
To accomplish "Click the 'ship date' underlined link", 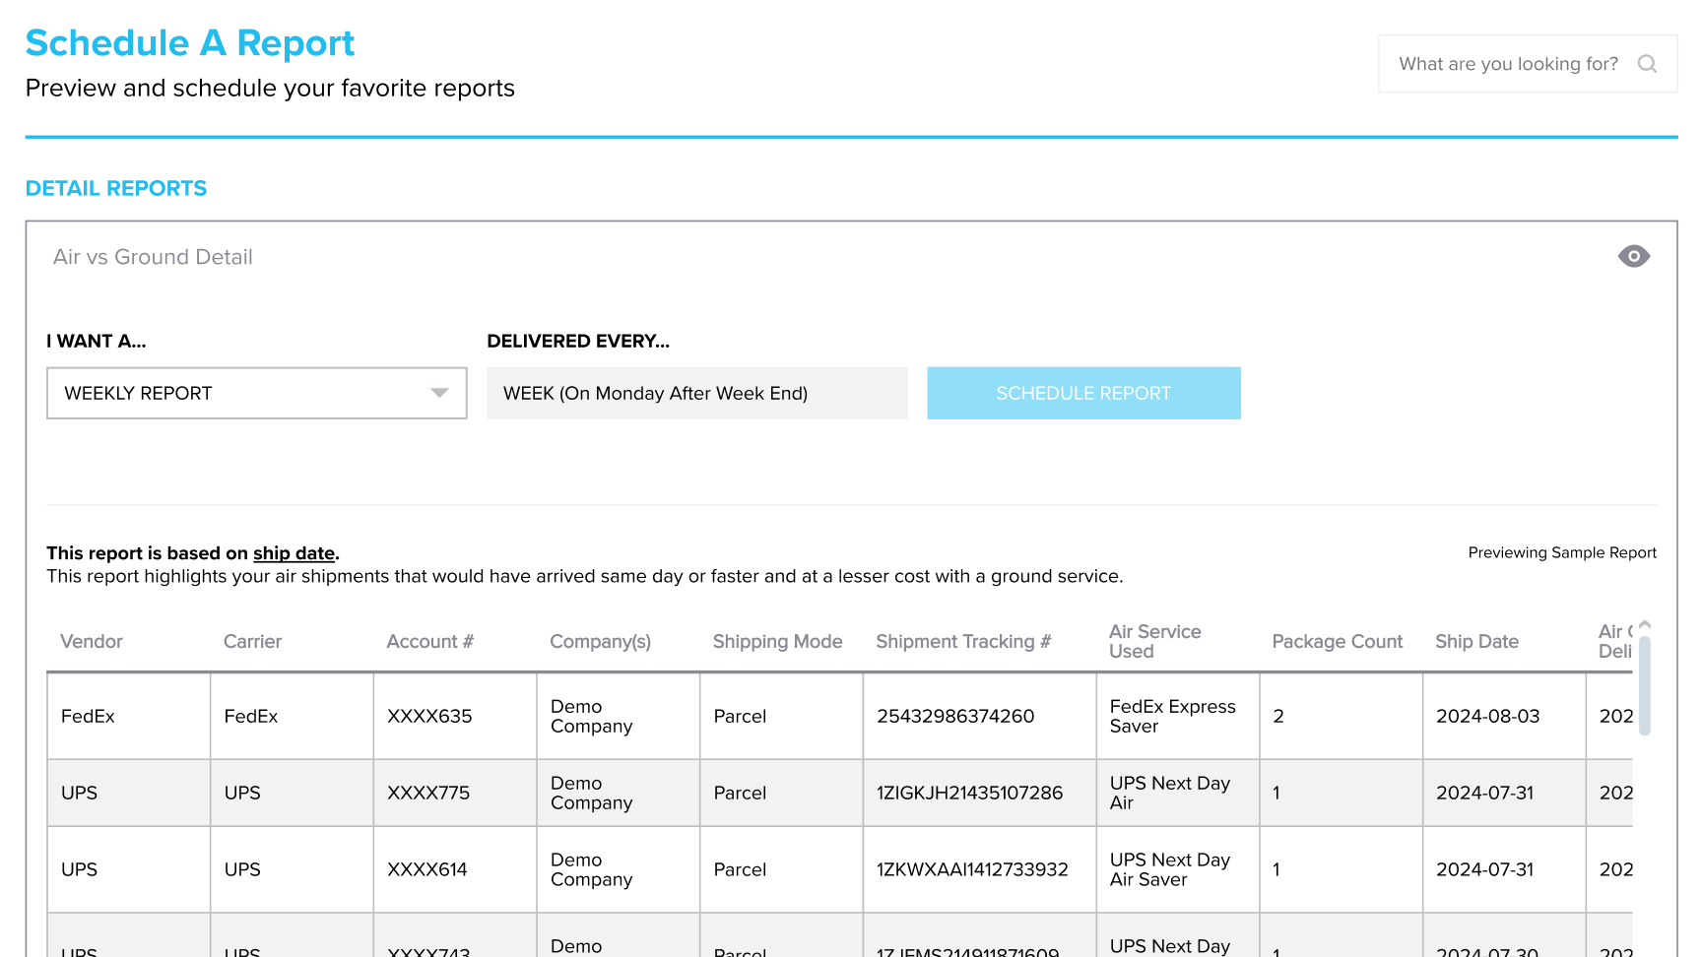I will [294, 553].
